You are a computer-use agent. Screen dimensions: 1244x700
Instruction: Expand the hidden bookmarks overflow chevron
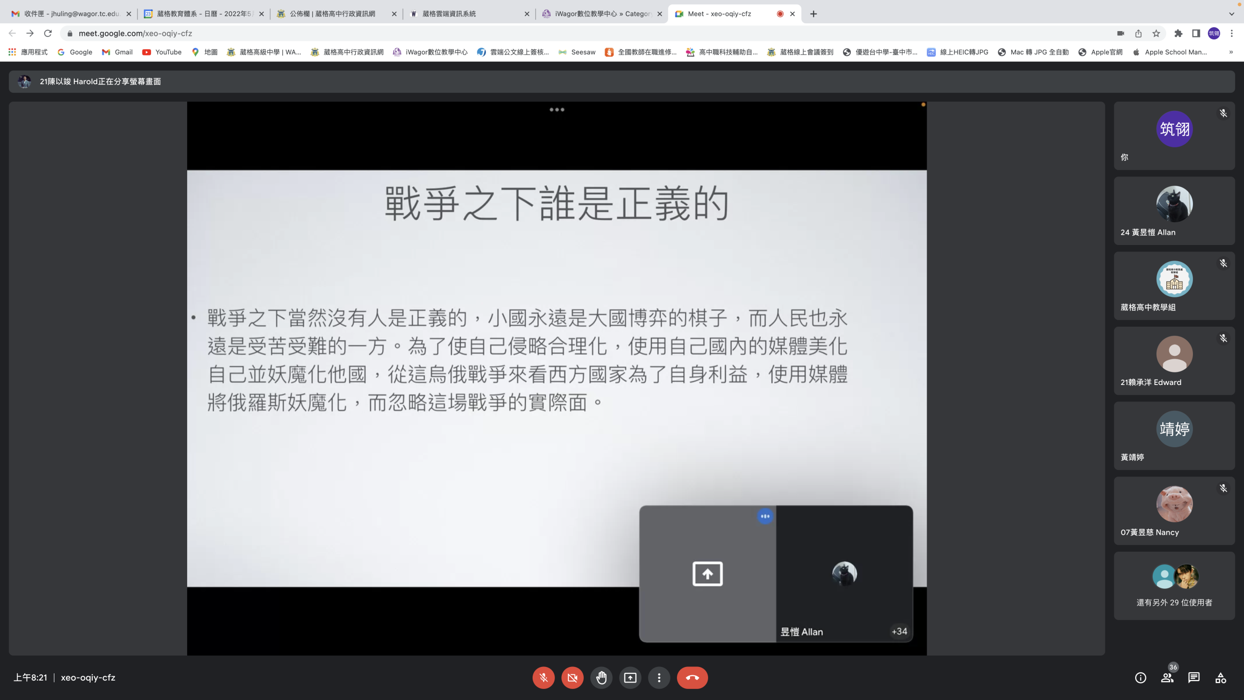point(1231,52)
